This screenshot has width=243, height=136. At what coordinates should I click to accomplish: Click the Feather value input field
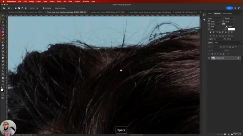[x=38, y=8]
